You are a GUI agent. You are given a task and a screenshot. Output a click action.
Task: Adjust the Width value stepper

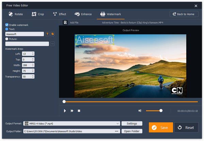click(x=33, y=65)
